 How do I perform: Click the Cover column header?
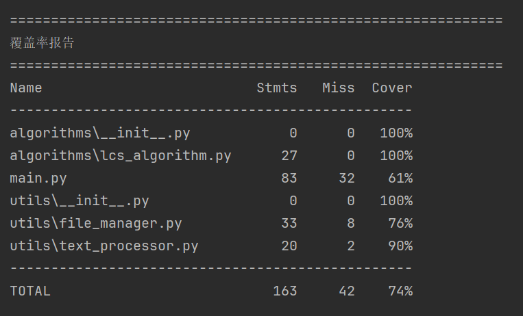[392, 88]
